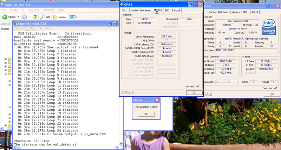Click the Loop 24 finished line

(48, 130)
